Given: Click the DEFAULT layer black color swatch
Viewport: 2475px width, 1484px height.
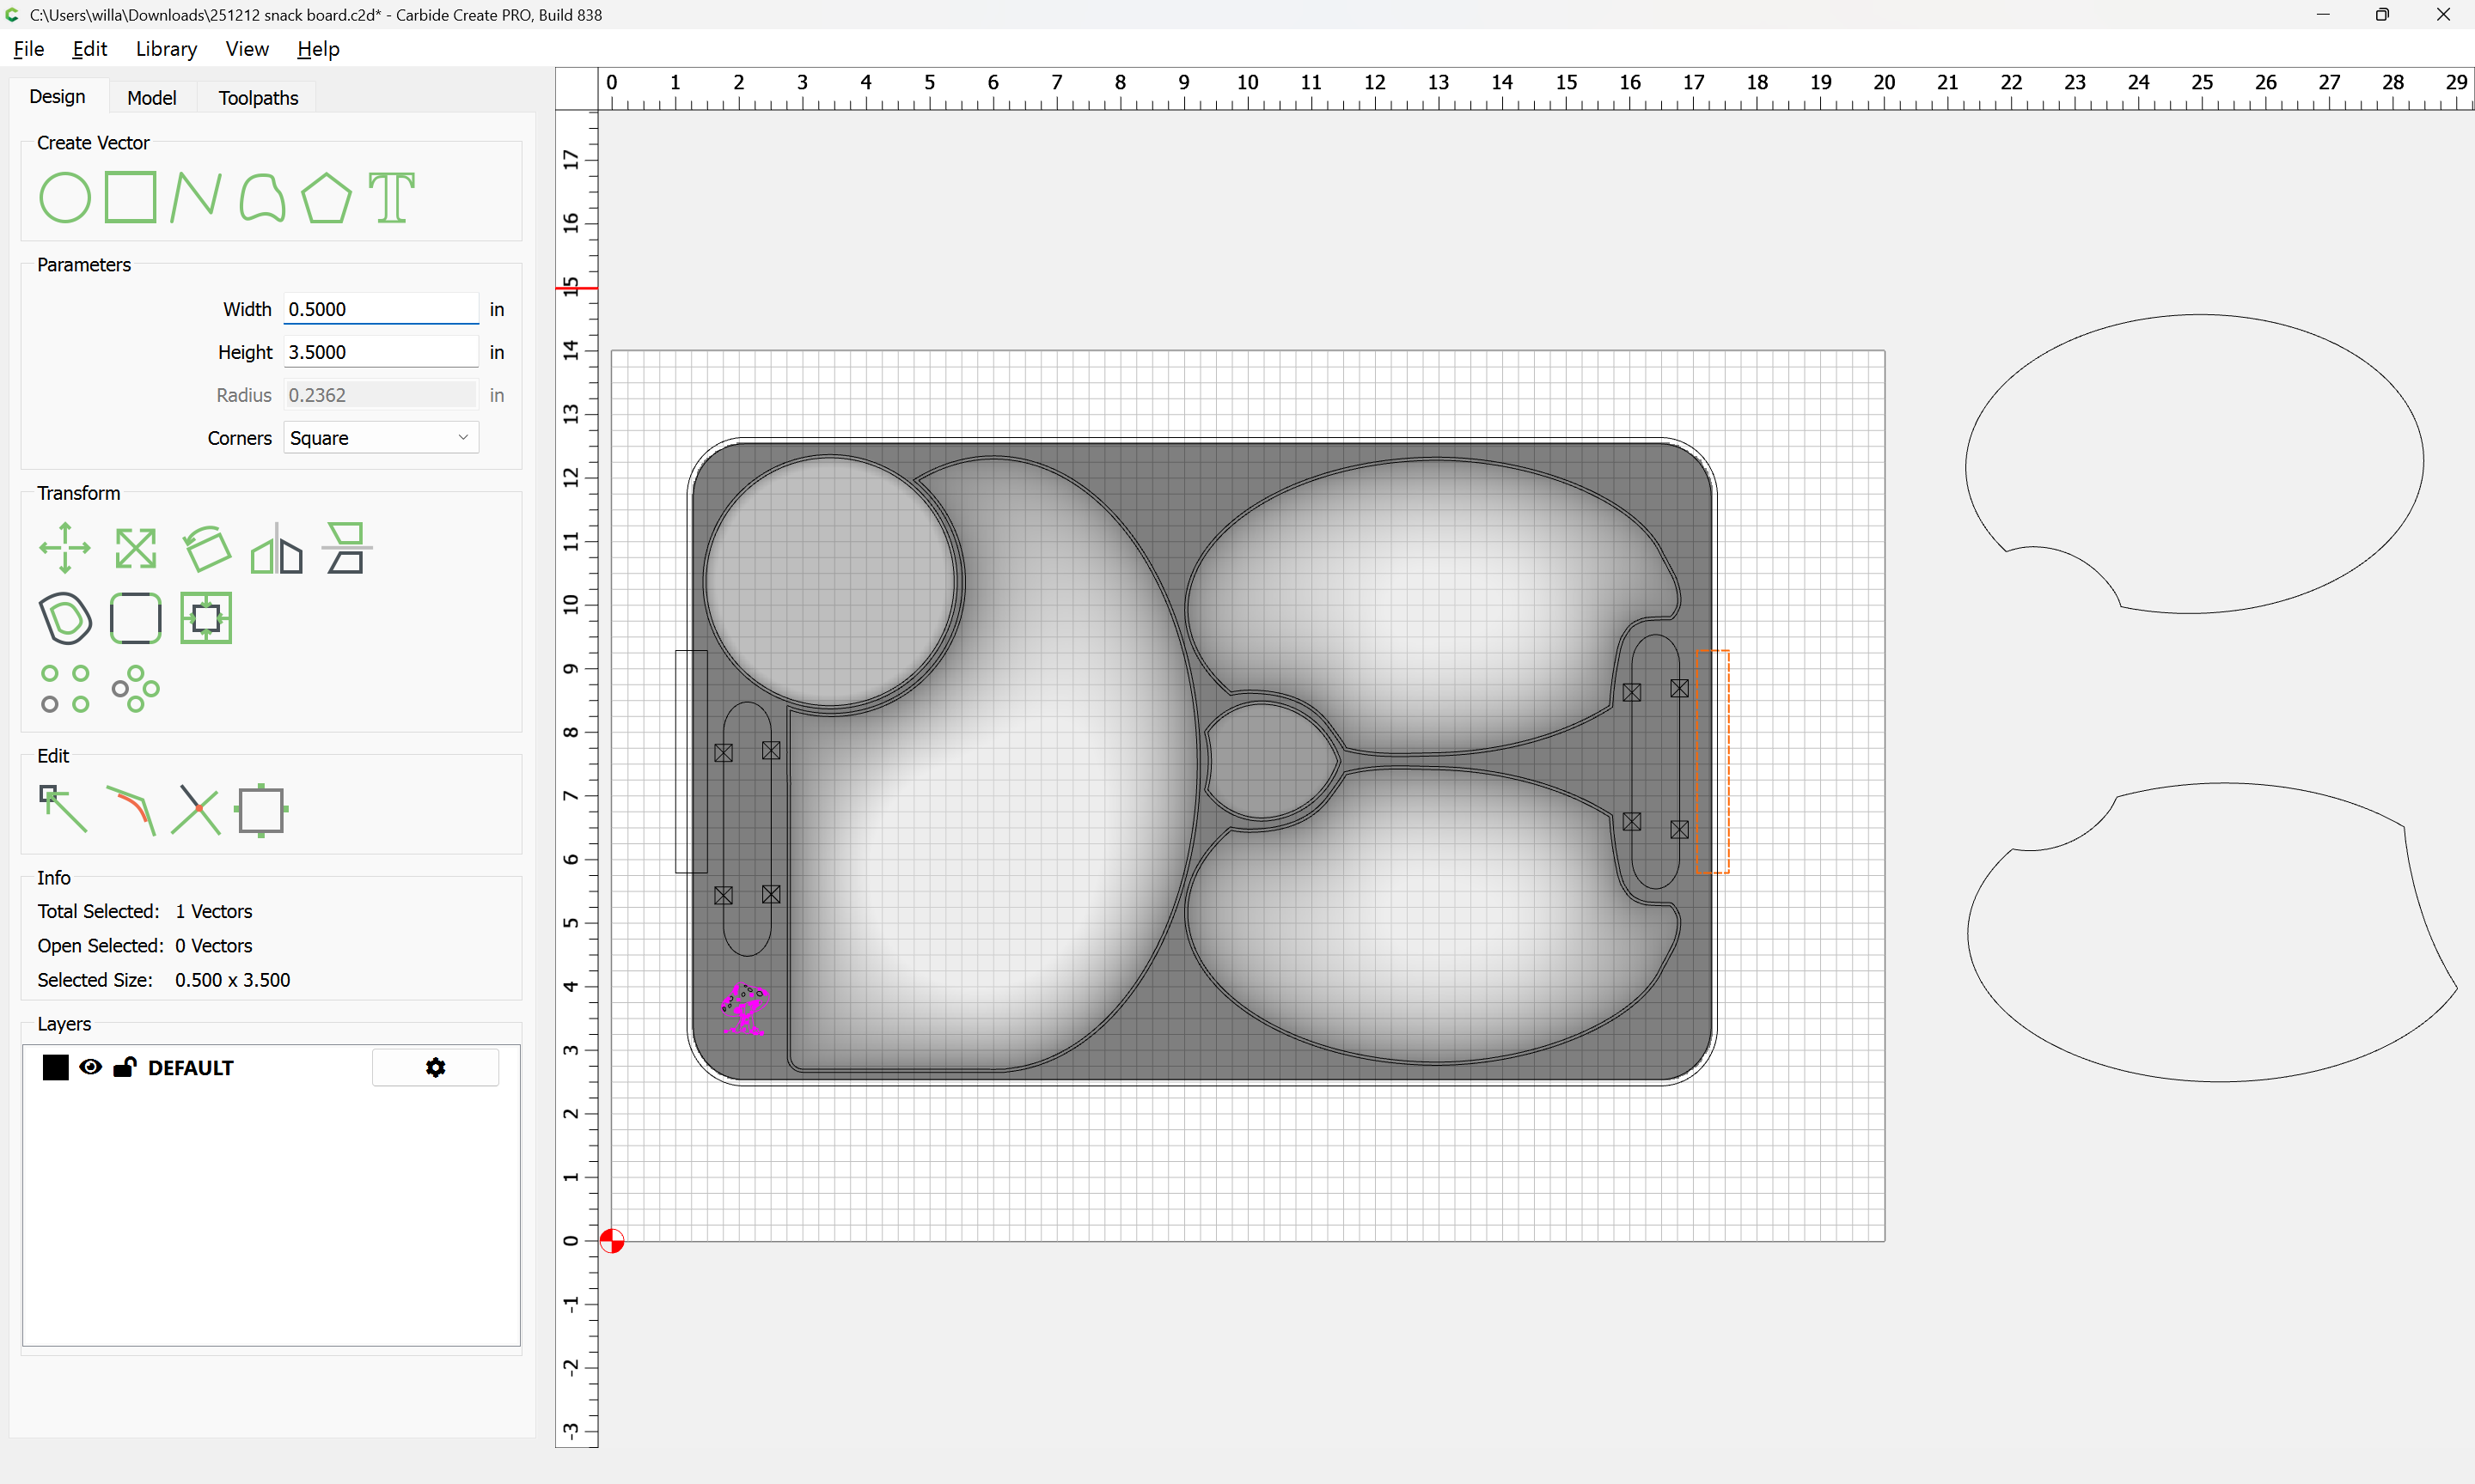Looking at the screenshot, I should pyautogui.click(x=56, y=1067).
